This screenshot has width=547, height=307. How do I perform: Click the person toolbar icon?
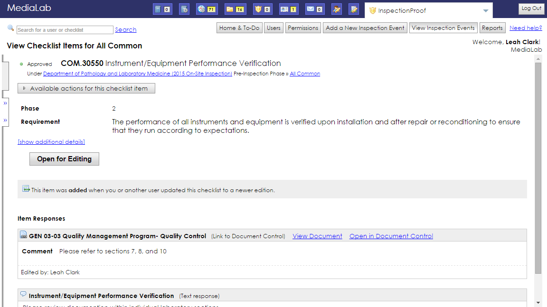[336, 9]
